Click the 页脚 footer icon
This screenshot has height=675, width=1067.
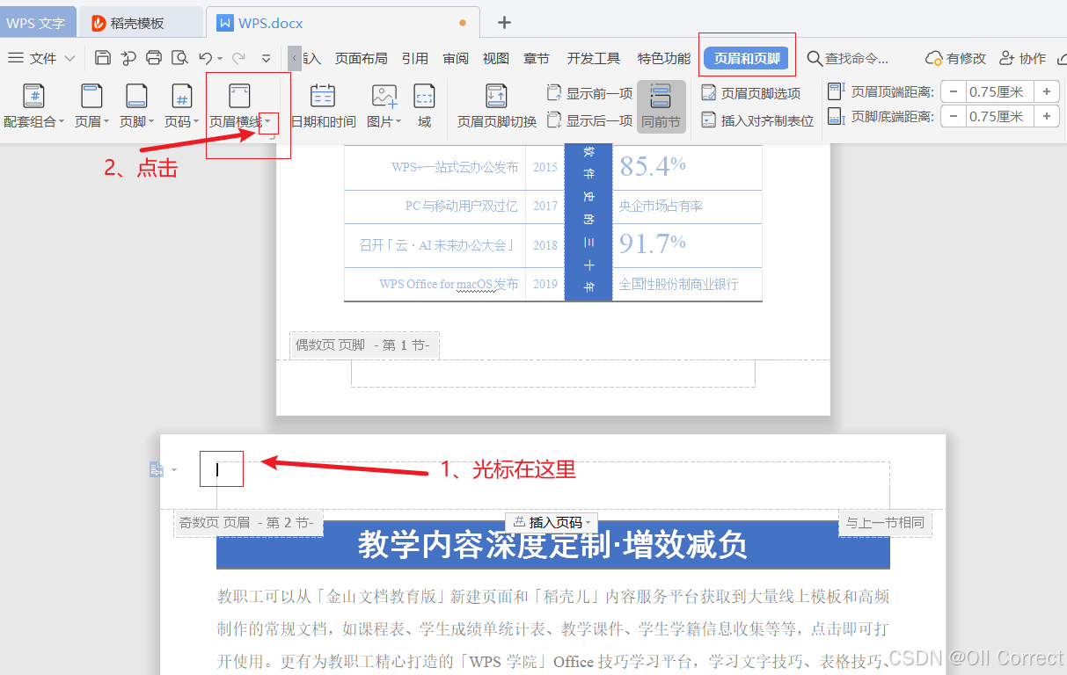point(136,97)
